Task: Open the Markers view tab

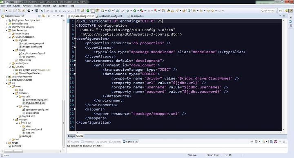Action: point(73,142)
